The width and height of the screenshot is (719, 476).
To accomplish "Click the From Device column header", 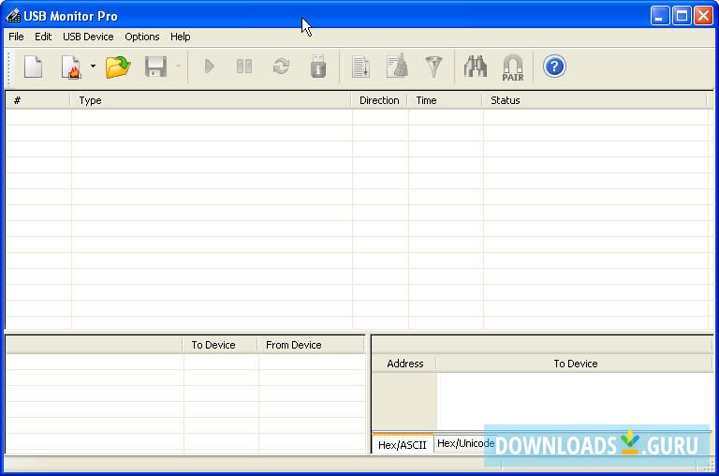I will pyautogui.click(x=311, y=345).
